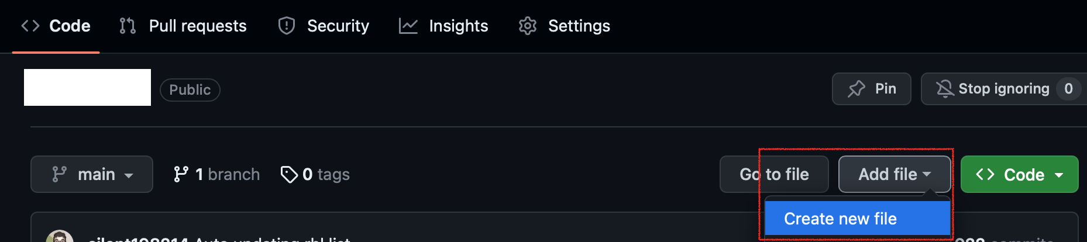The image size is (1087, 242).
Task: Click the crossed-out bell notification icon
Action: [x=944, y=89]
